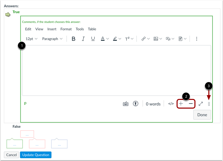Screen dimensions: 223x161
Task: Open the 12pt font size dropdown
Action: [x=31, y=39]
